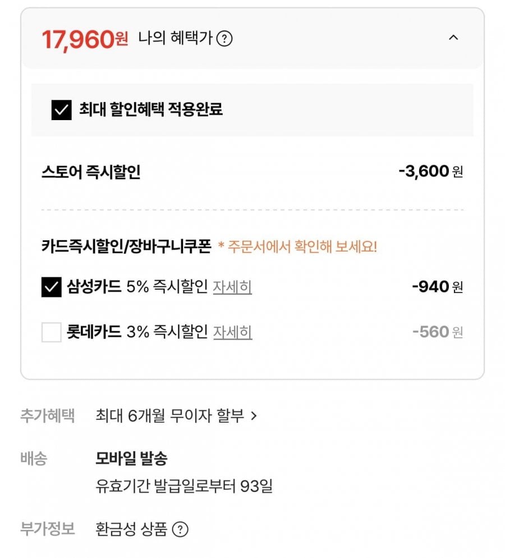Click the -3,600원 store discount amount
This screenshot has height=558, width=505.
click(430, 172)
